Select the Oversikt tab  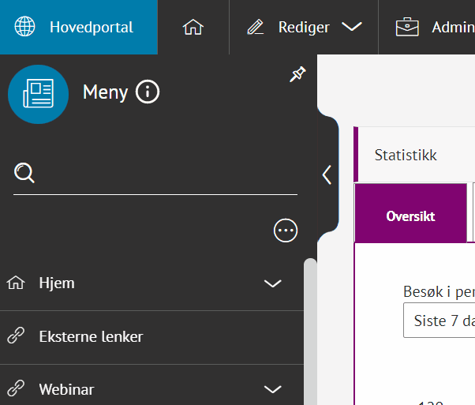(410, 216)
